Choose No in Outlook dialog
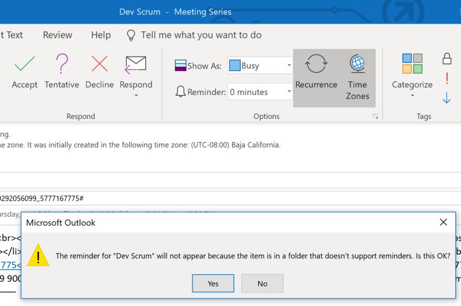 (262, 284)
